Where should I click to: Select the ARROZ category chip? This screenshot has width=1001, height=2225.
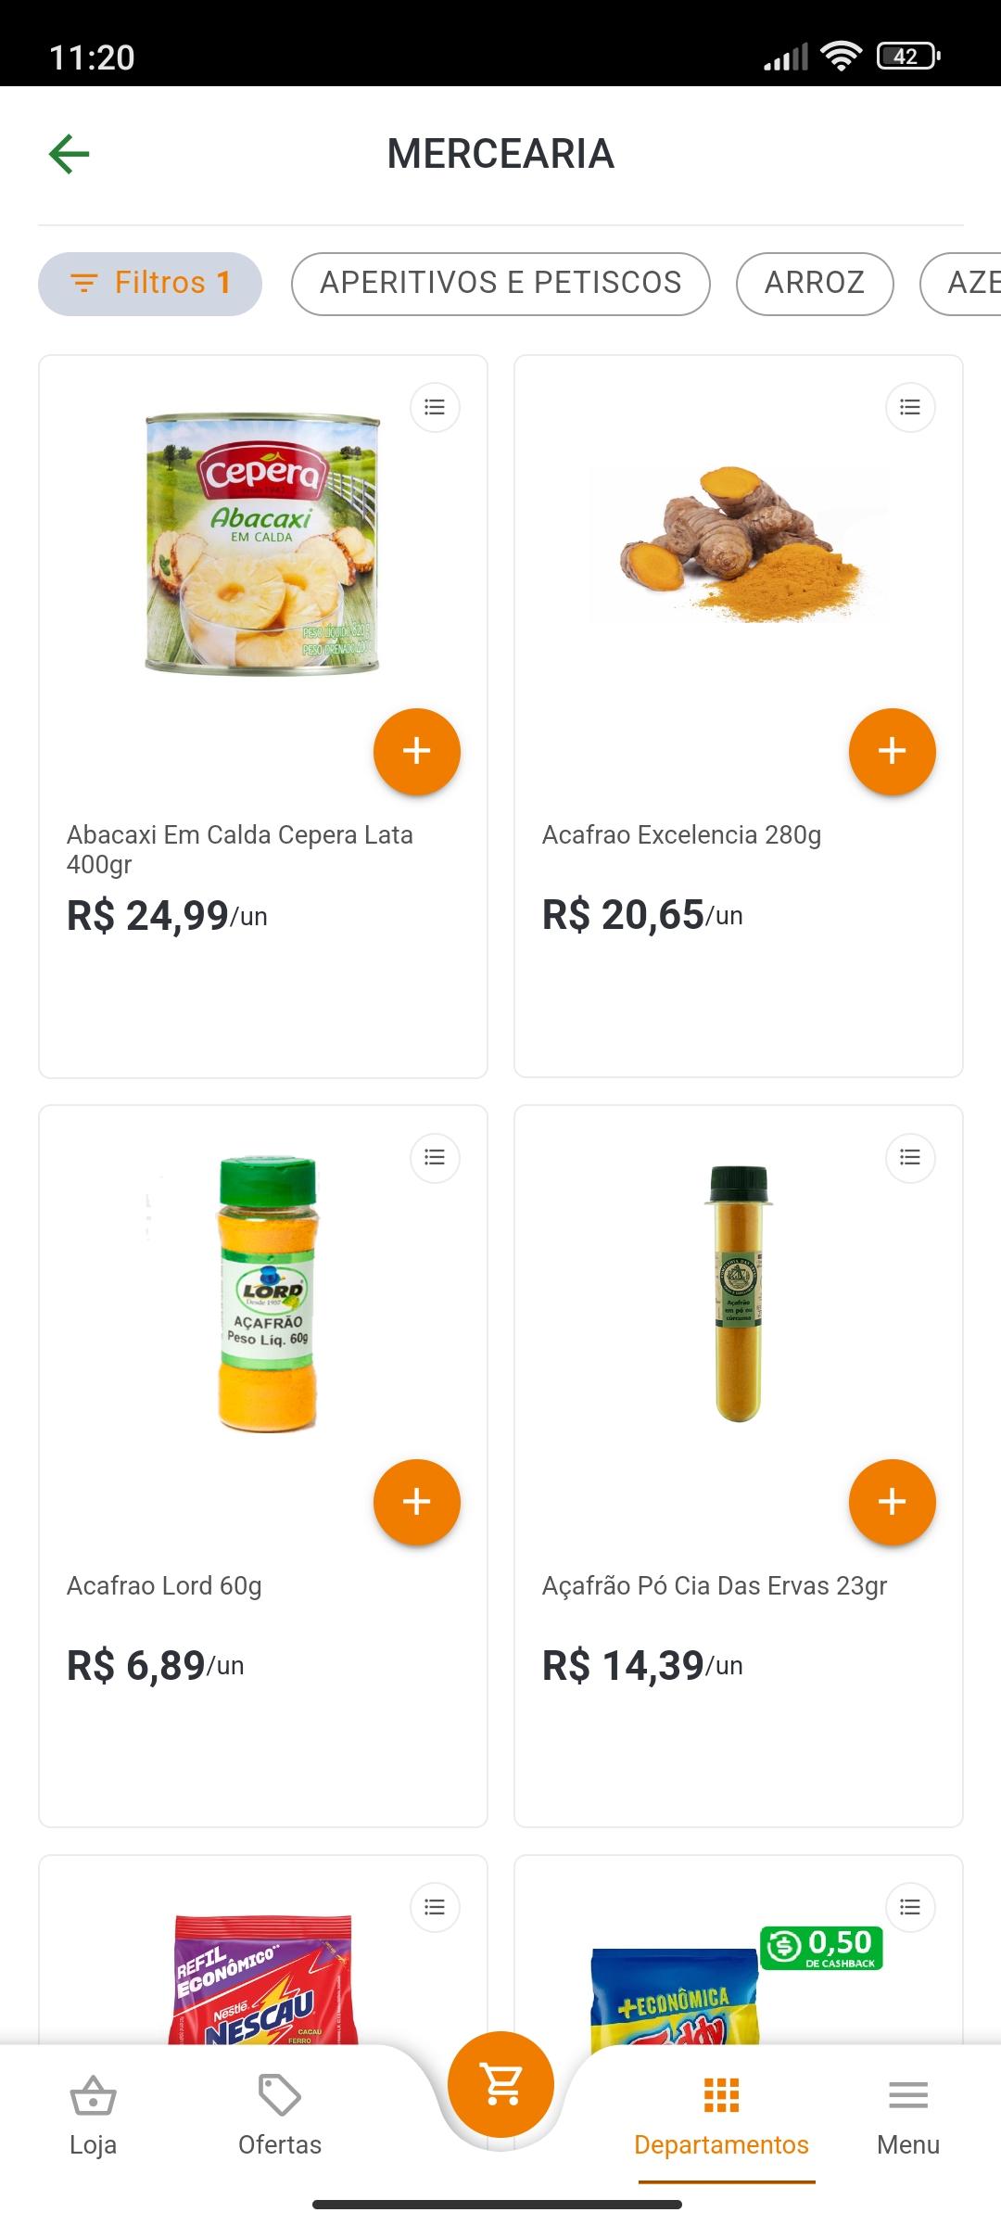click(815, 284)
